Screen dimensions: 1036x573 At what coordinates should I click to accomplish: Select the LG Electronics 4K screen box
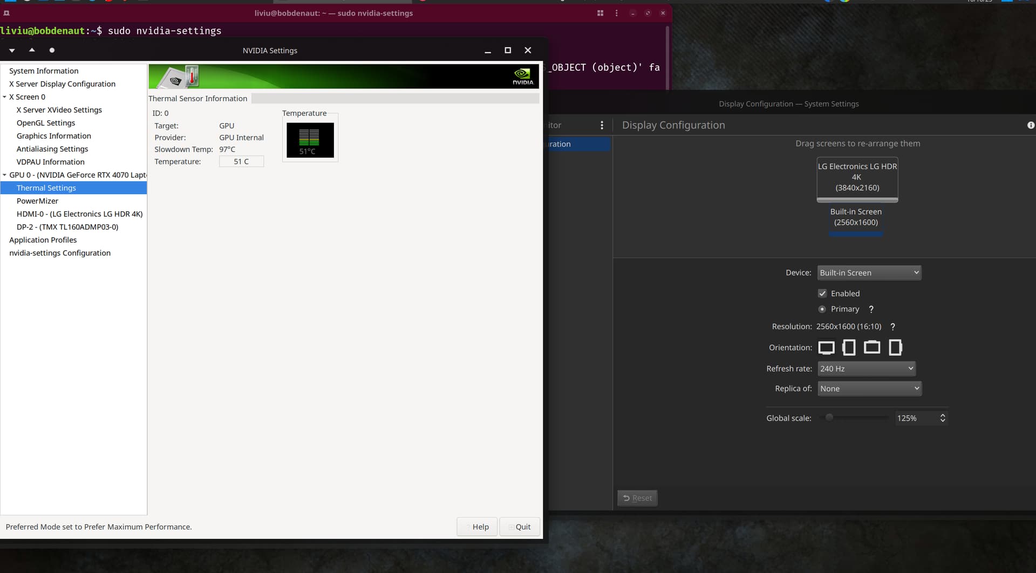coord(857,177)
